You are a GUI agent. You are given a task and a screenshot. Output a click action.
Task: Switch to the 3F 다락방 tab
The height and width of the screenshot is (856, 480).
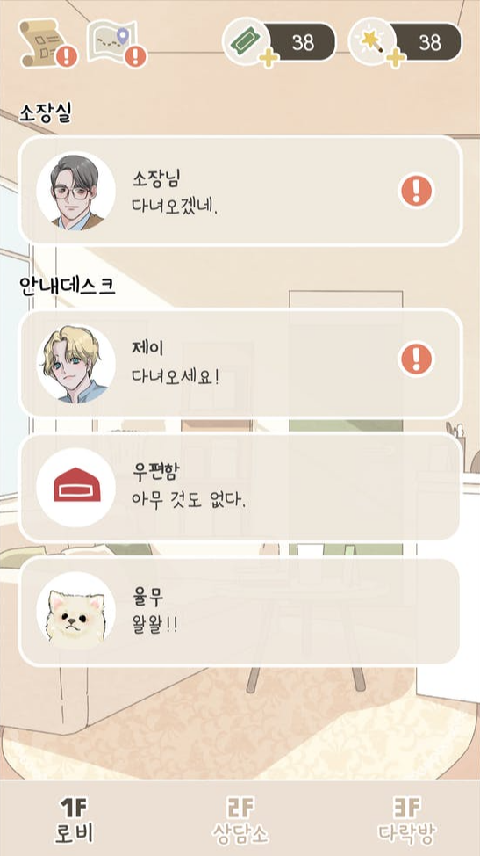pyautogui.click(x=407, y=819)
